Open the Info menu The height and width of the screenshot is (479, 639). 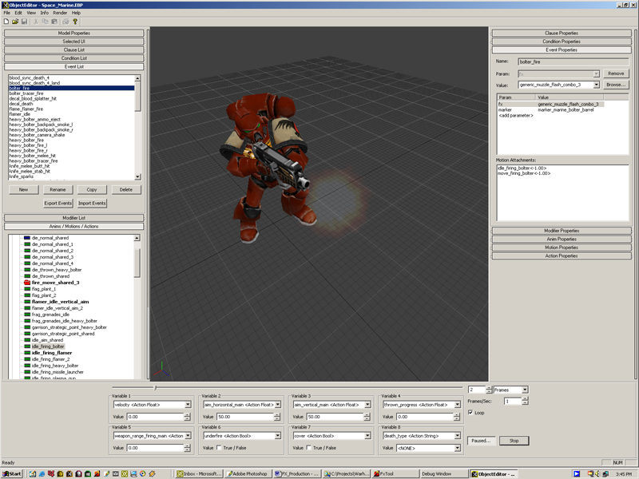(x=45, y=13)
